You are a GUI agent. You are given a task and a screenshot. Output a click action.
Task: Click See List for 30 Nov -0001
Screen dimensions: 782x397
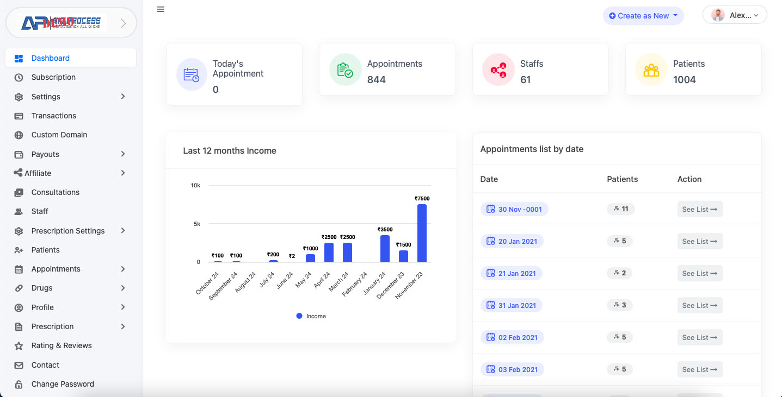point(700,209)
